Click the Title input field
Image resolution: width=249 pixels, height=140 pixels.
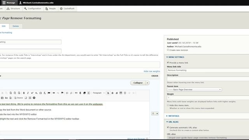tap(31, 42)
